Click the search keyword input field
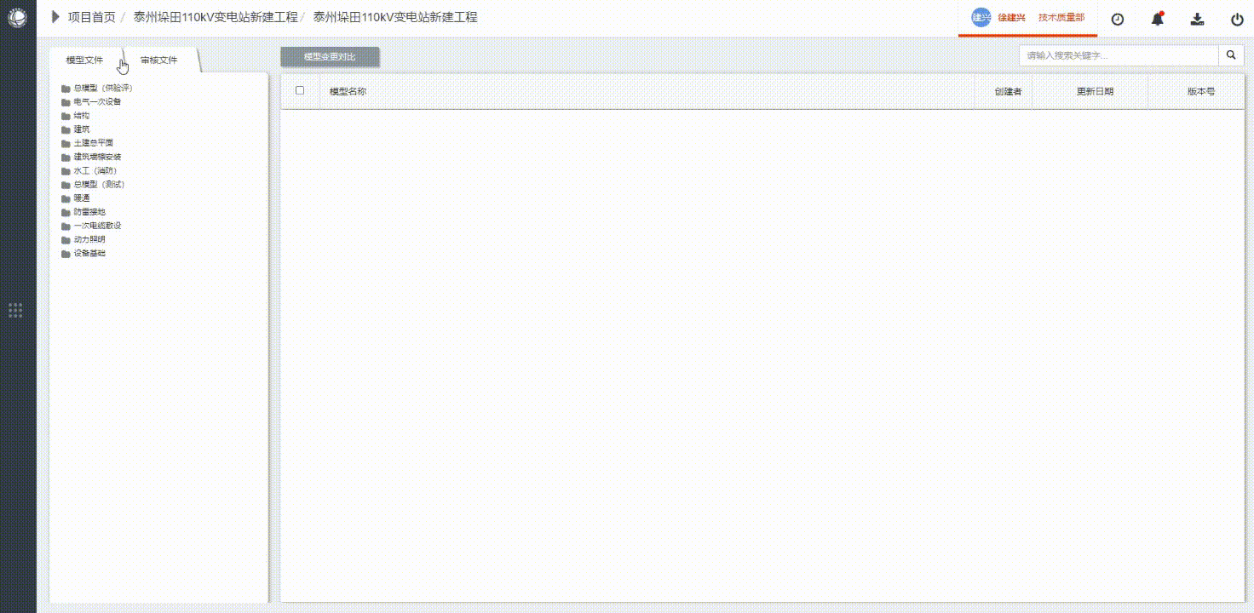 (1118, 55)
